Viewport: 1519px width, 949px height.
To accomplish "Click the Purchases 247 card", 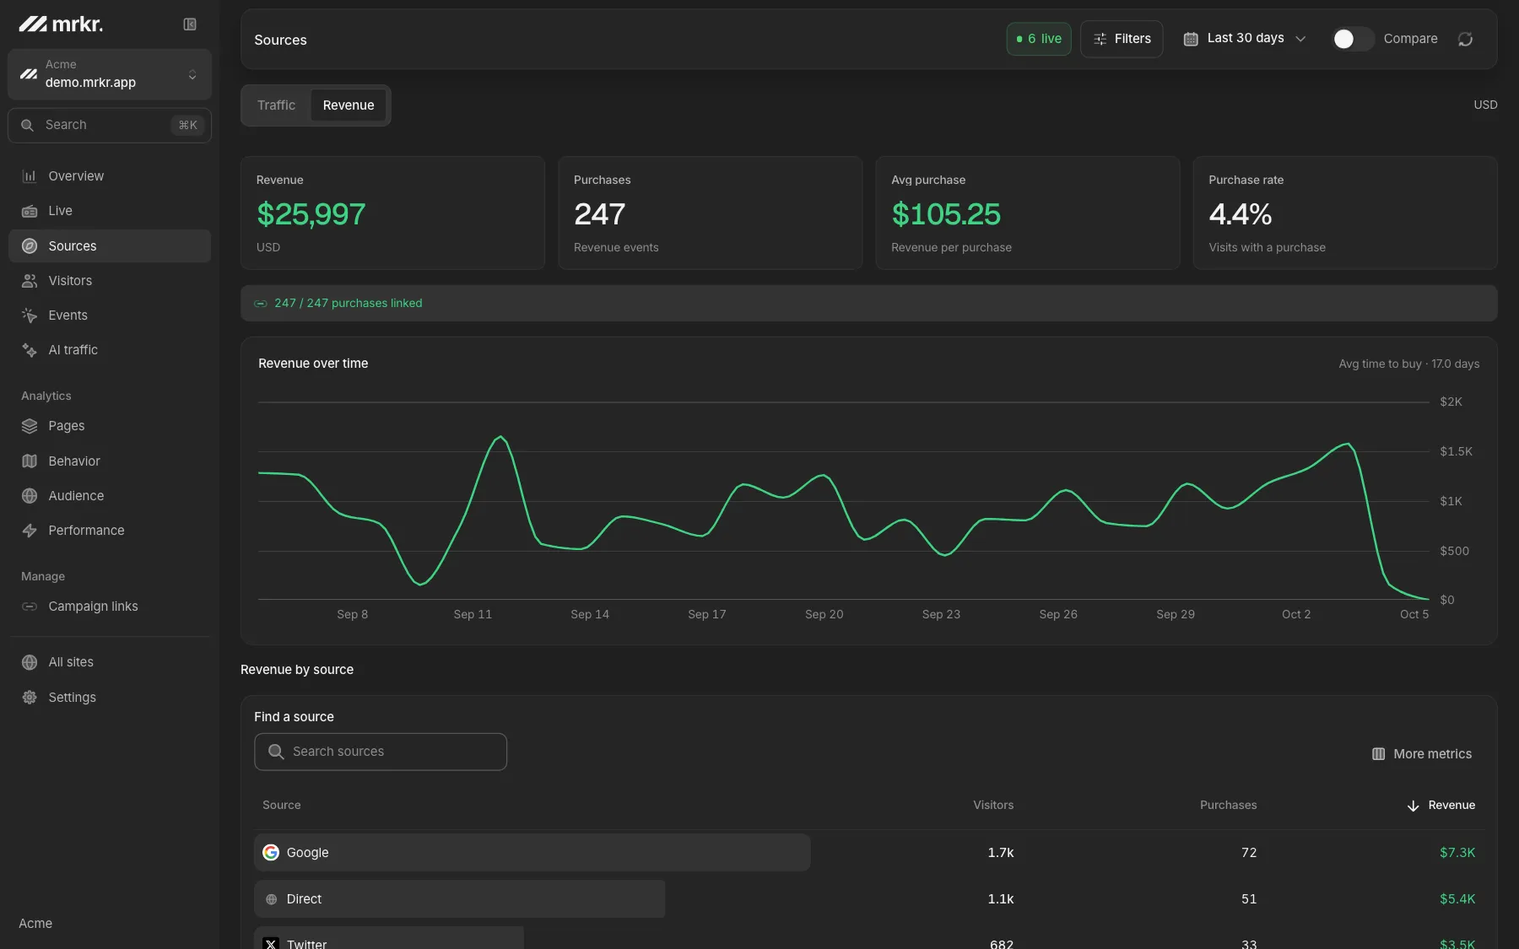I will pos(711,213).
